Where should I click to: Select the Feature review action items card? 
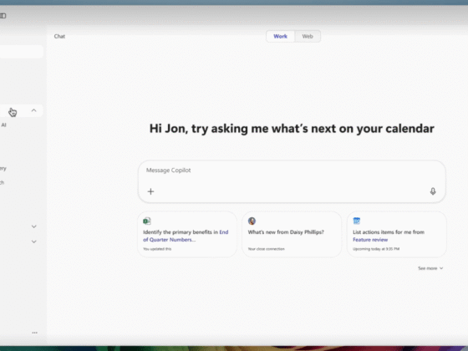pyautogui.click(x=396, y=234)
